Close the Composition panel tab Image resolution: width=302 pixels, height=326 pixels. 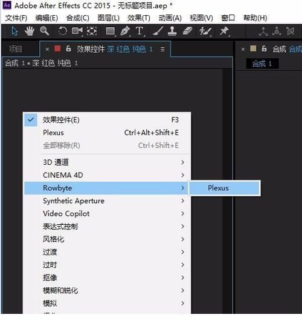(243, 50)
